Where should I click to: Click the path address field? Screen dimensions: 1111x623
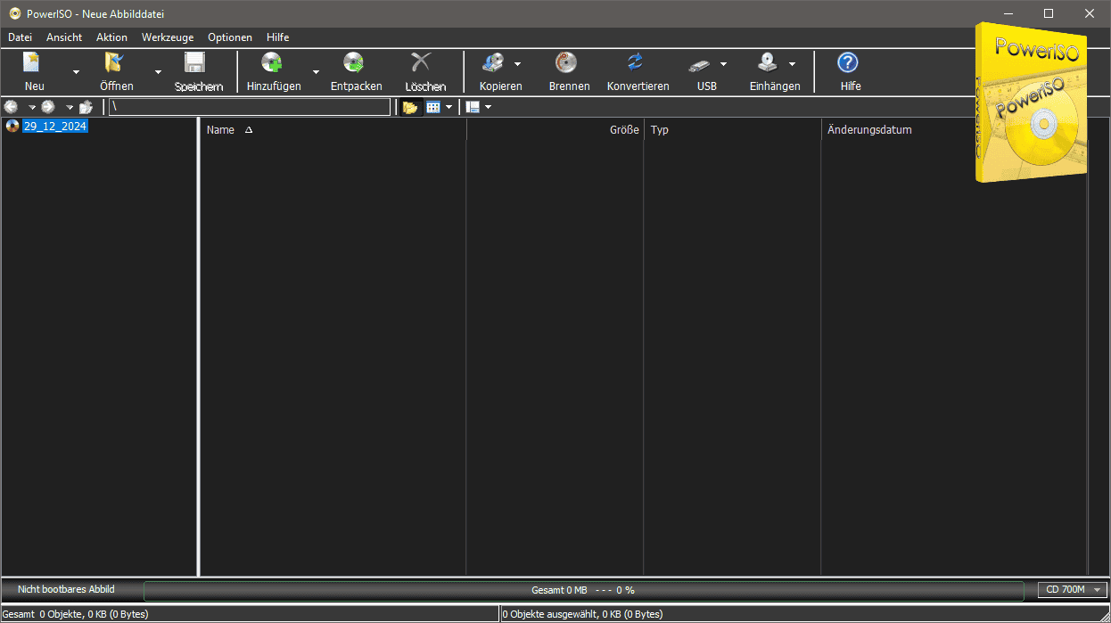[x=250, y=107]
